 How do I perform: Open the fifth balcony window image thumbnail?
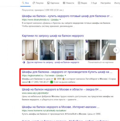tap(109, 50)
